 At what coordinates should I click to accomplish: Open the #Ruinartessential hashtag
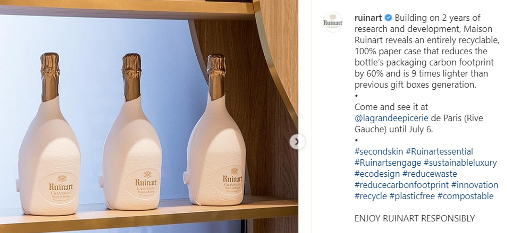tap(439, 151)
